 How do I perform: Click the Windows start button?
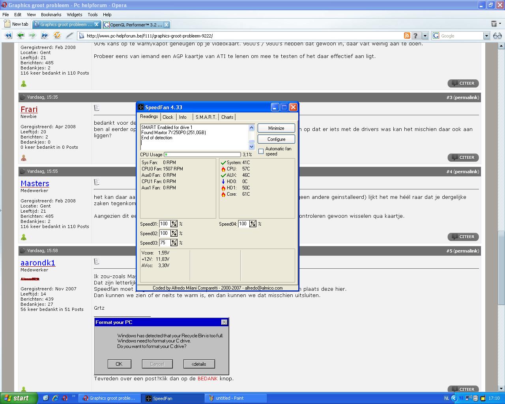(x=19, y=398)
